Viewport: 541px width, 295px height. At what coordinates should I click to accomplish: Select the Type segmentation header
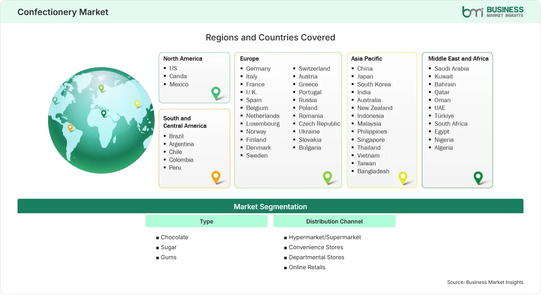coord(206,221)
